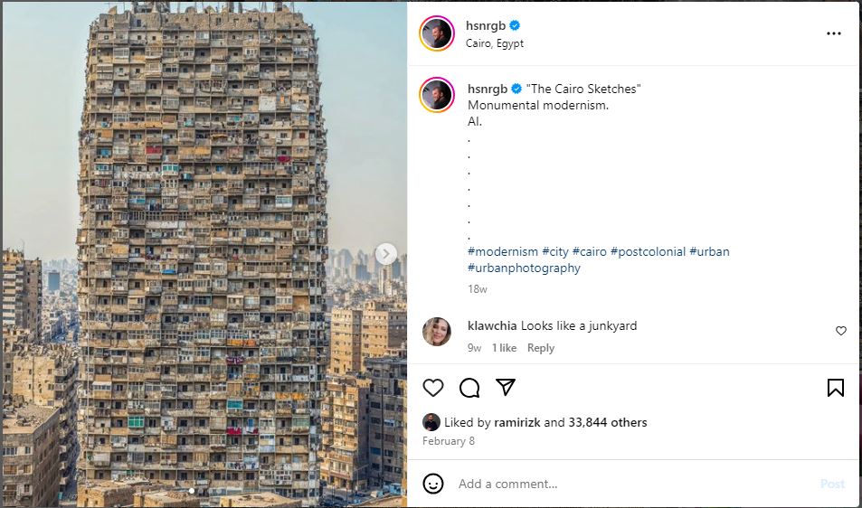This screenshot has height=508, width=862.
Task: Open hsnrgb's profile picture in header
Action: coord(436,33)
